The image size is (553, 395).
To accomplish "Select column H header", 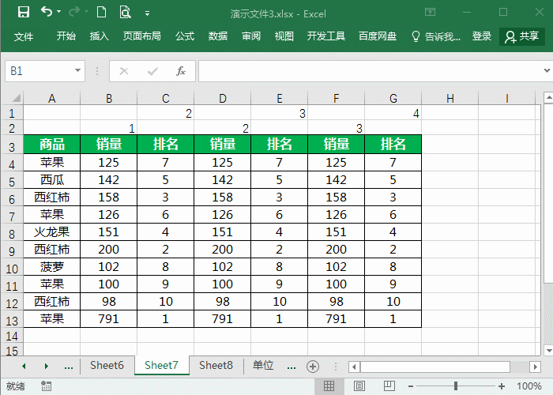I will 450,98.
